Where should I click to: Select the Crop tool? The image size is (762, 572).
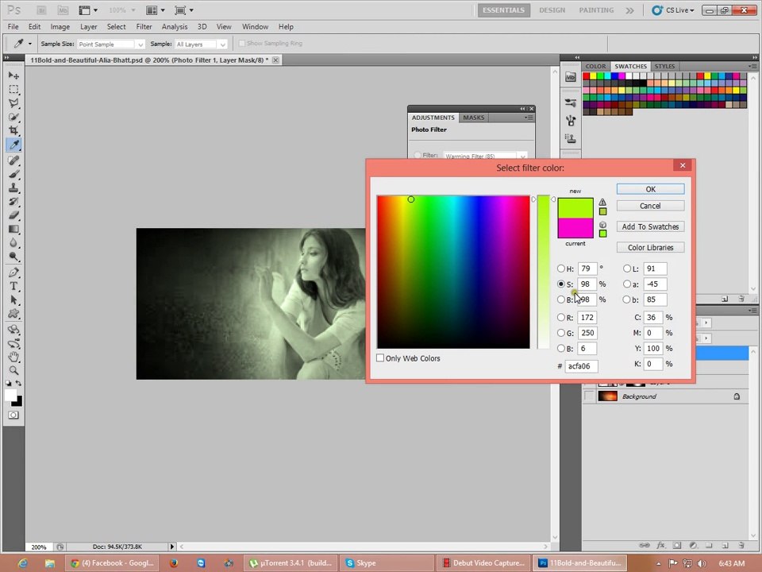pos(13,130)
